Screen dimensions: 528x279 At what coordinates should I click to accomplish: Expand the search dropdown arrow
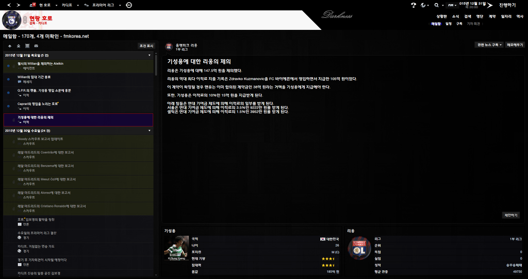point(442,5)
